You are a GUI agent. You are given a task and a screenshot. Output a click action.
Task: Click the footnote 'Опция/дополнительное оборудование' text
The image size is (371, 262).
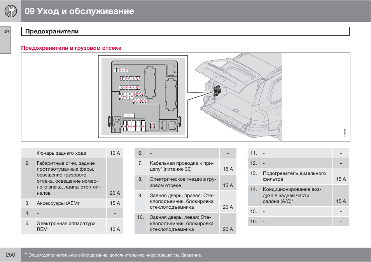coord(115,255)
